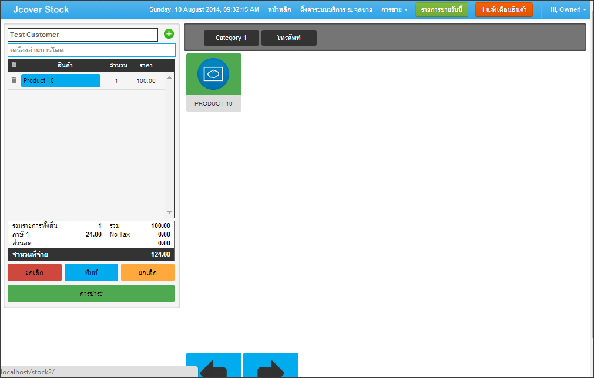594x378 pixels.
Task: Select the PRODUCT 10 product tile
Action: click(x=214, y=83)
